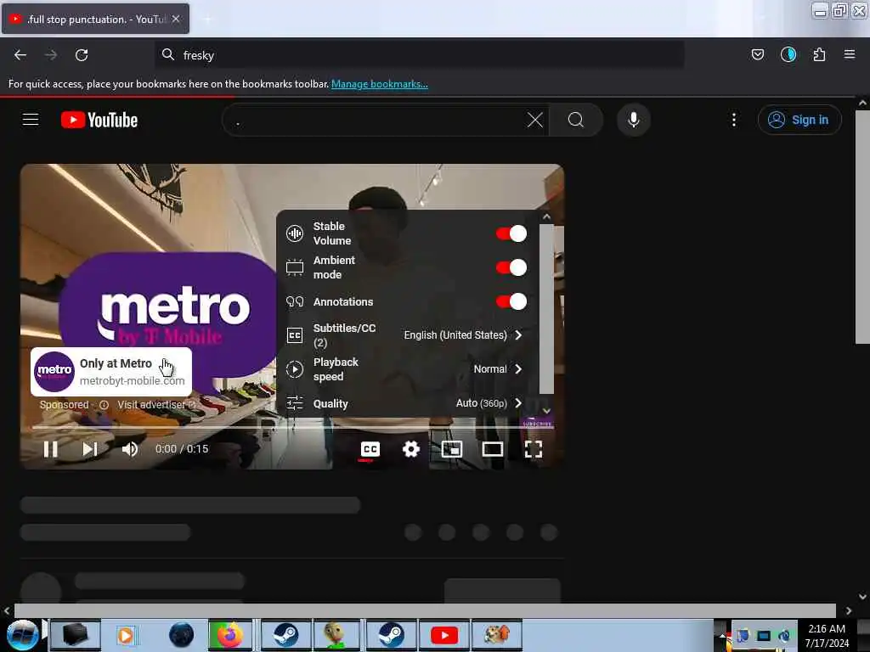Open media player taskbar icon
This screenshot has height=652, width=870.
pyautogui.click(x=126, y=635)
